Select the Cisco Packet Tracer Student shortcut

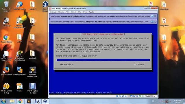pos(19,56)
